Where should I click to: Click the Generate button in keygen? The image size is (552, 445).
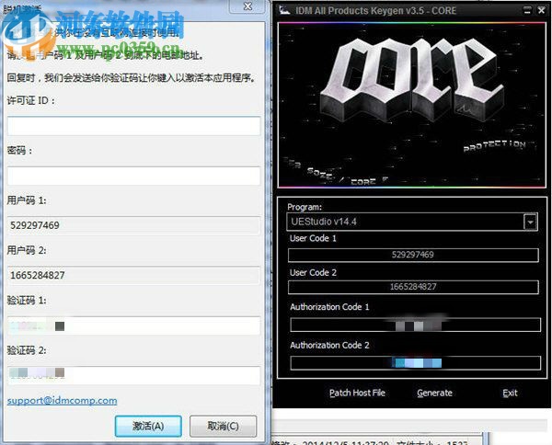435,393
